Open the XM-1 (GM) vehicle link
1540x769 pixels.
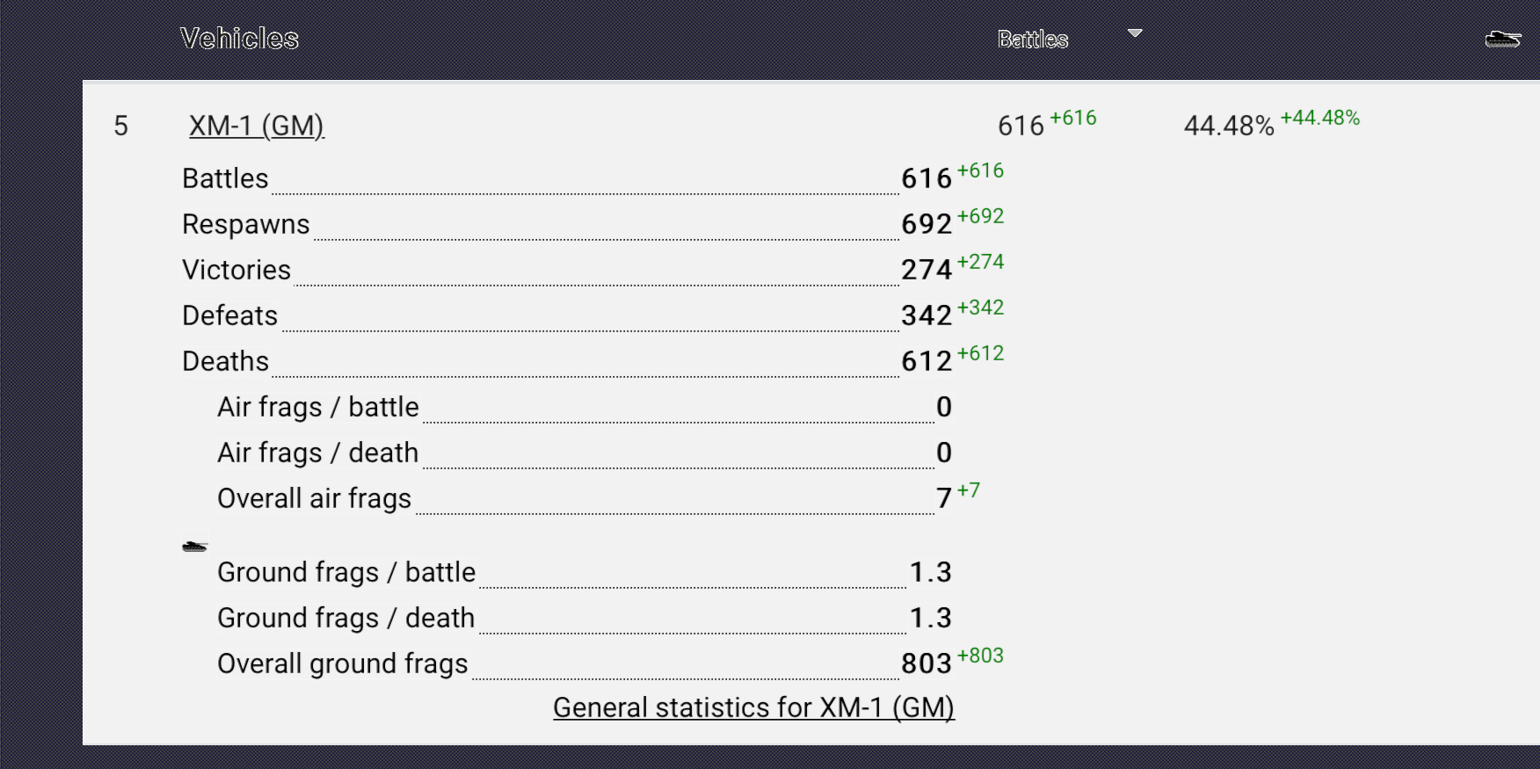coord(256,126)
